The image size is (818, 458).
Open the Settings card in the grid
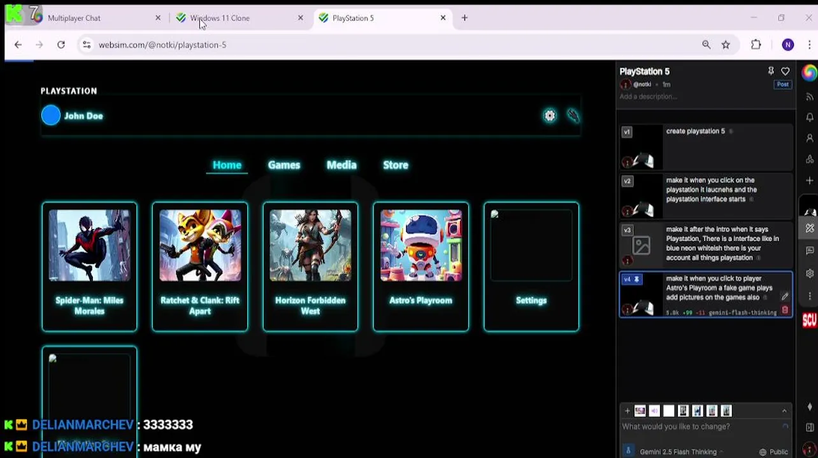click(531, 267)
